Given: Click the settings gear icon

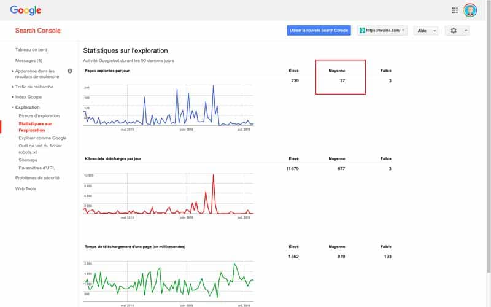Looking at the screenshot, I should tap(454, 30).
